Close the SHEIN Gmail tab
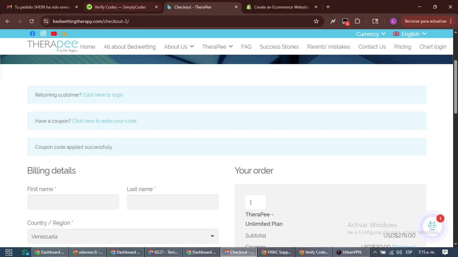Screen dimensions: 458x257 click(77, 7)
